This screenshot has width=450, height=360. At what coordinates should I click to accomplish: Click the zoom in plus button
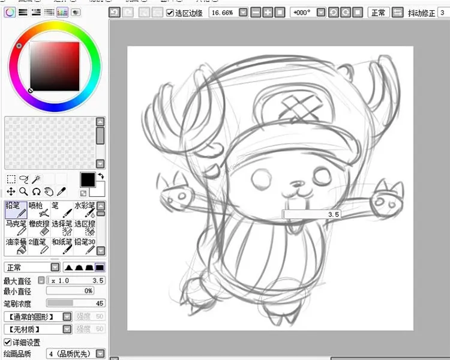268,13
